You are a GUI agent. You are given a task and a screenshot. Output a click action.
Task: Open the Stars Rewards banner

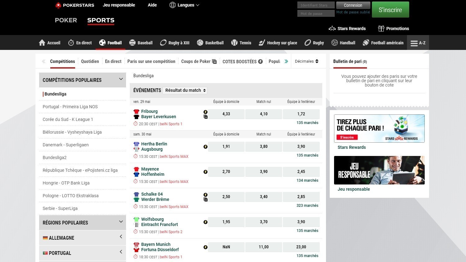coord(379,128)
